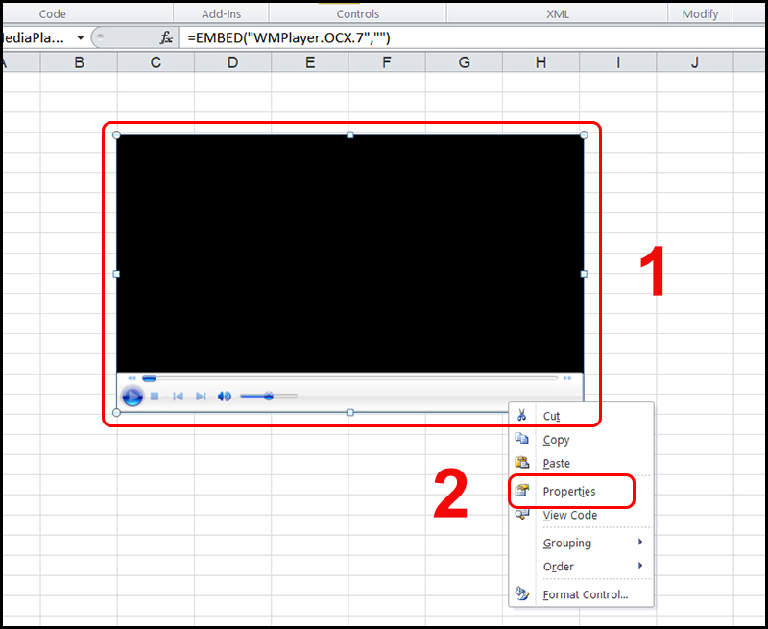Select column B header

[79, 62]
